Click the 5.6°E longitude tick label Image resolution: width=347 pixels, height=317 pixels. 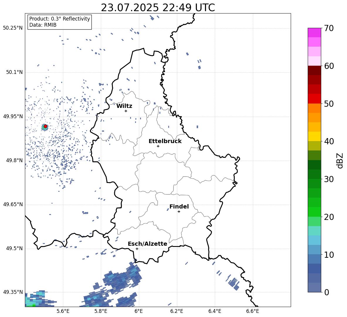coord(63,311)
